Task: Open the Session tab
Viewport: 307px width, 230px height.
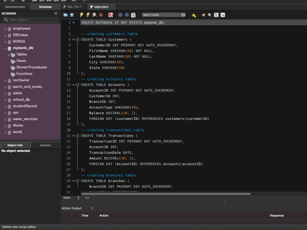Action: click(45, 145)
